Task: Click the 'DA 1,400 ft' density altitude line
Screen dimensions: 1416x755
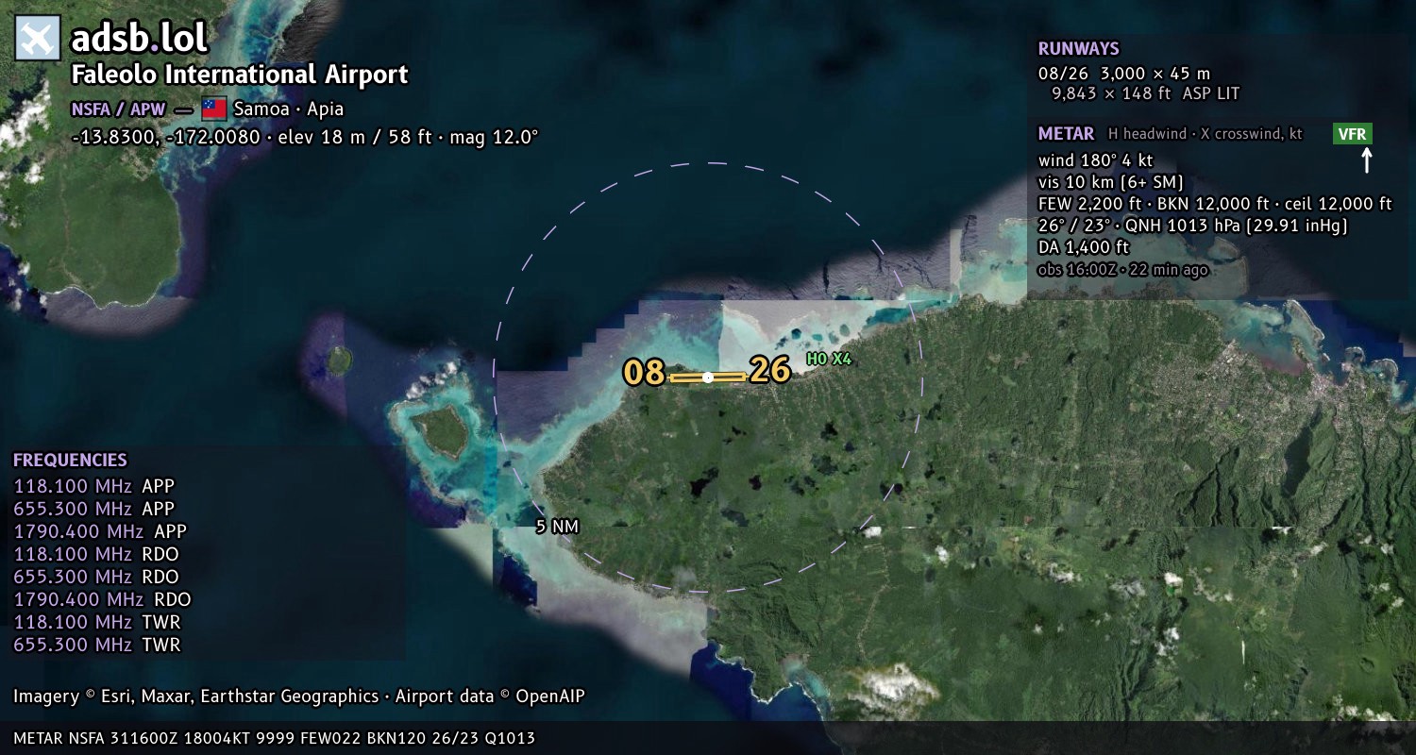Action: click(1084, 247)
